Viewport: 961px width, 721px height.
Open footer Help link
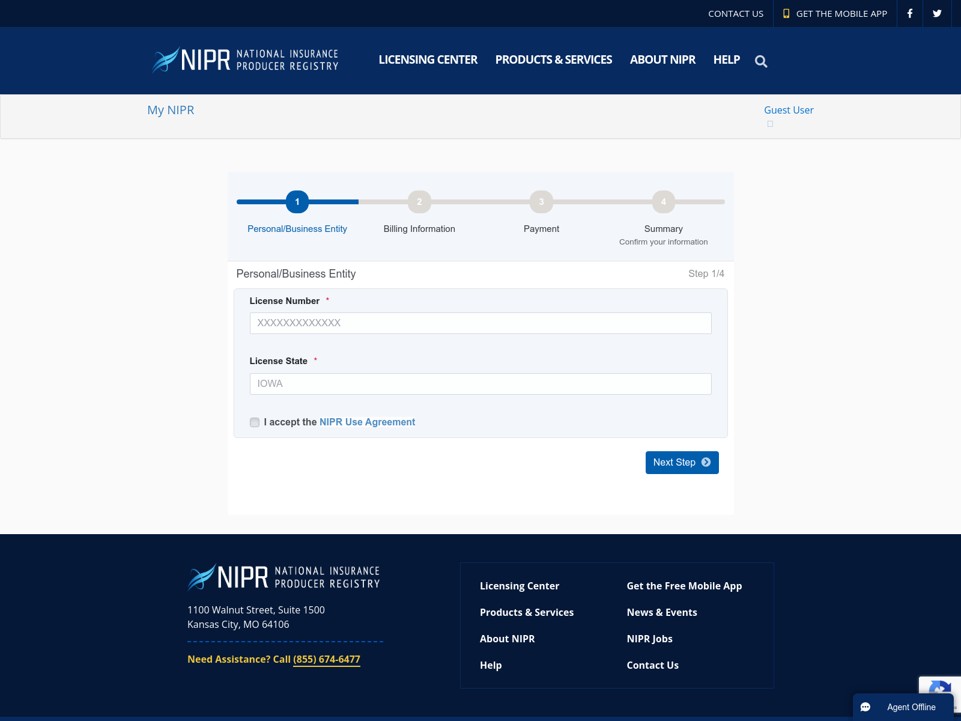pos(491,665)
